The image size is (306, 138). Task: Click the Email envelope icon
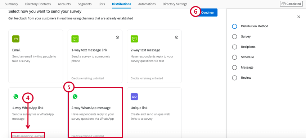pos(16,39)
